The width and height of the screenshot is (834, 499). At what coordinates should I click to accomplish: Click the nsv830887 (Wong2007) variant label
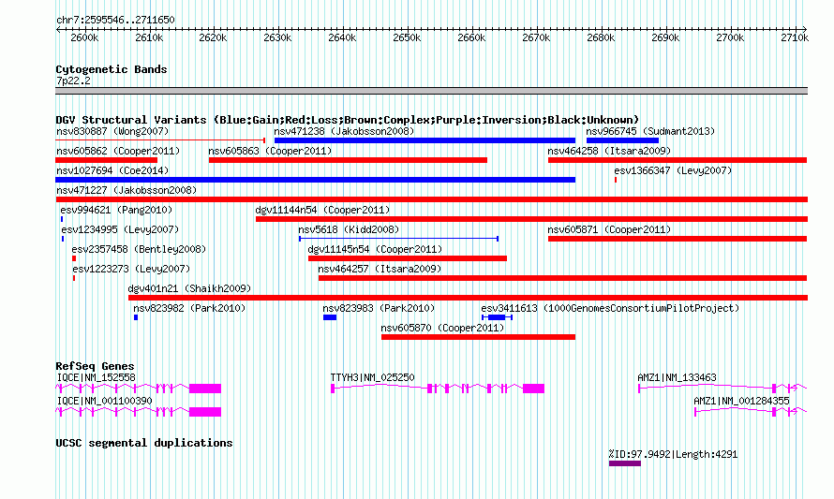(x=112, y=131)
